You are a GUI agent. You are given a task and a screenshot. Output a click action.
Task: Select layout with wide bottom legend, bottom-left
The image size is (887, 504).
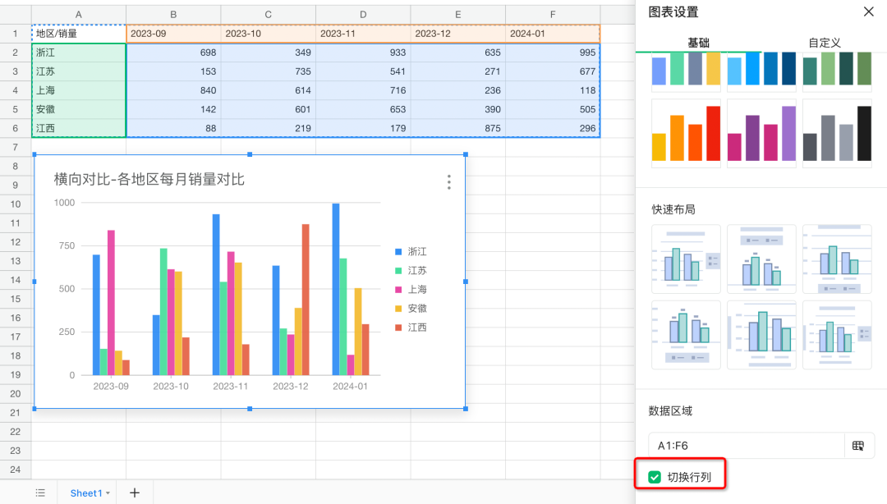(686, 335)
